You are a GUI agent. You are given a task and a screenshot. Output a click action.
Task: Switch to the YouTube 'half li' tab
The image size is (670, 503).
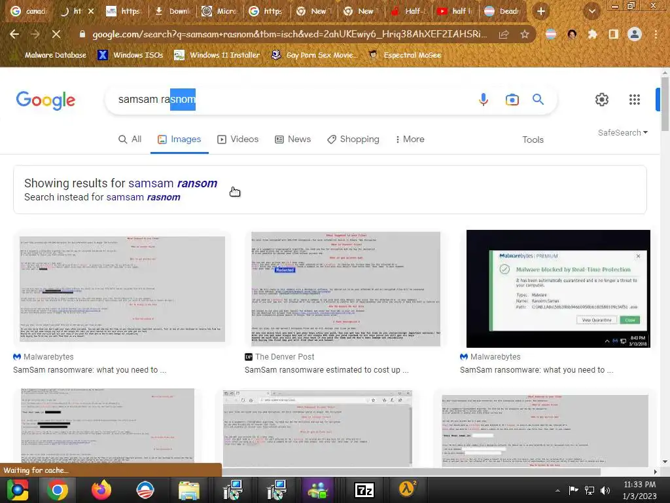pyautogui.click(x=456, y=11)
